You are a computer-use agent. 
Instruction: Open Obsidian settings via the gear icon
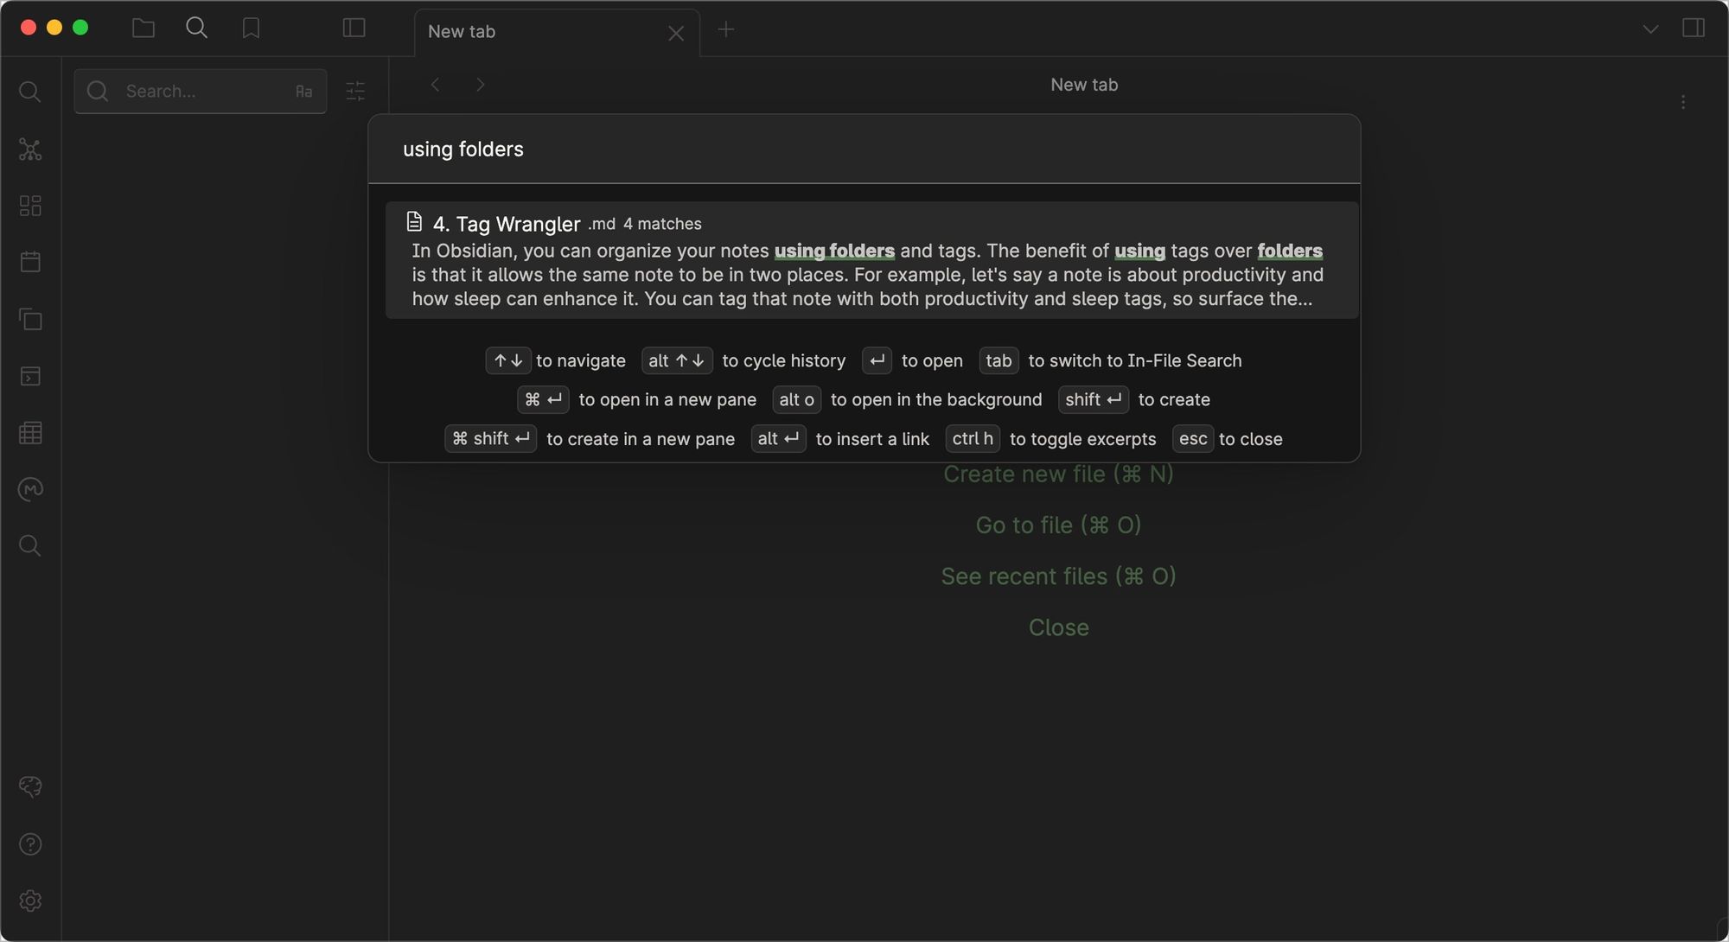[30, 900]
